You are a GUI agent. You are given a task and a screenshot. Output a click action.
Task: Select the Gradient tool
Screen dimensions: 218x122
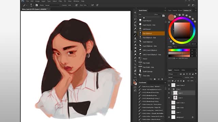click(x=135, y=48)
